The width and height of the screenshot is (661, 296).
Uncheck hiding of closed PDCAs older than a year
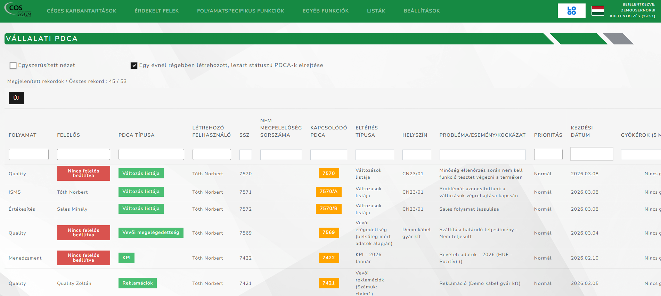pos(134,66)
